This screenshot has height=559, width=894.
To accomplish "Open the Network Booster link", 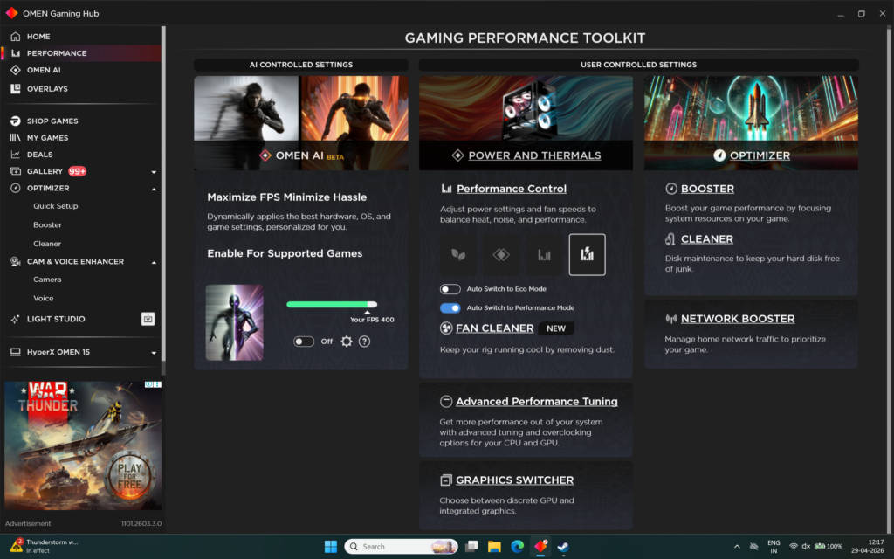I will coord(738,319).
